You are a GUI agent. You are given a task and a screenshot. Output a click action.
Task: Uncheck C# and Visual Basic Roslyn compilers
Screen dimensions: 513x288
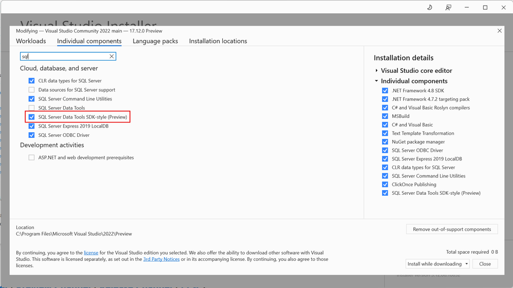[x=385, y=108]
